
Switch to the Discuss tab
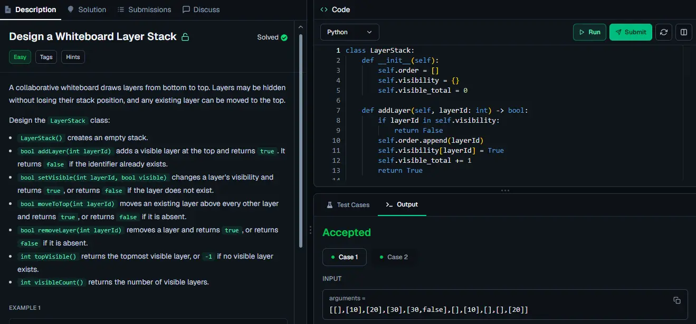(201, 9)
